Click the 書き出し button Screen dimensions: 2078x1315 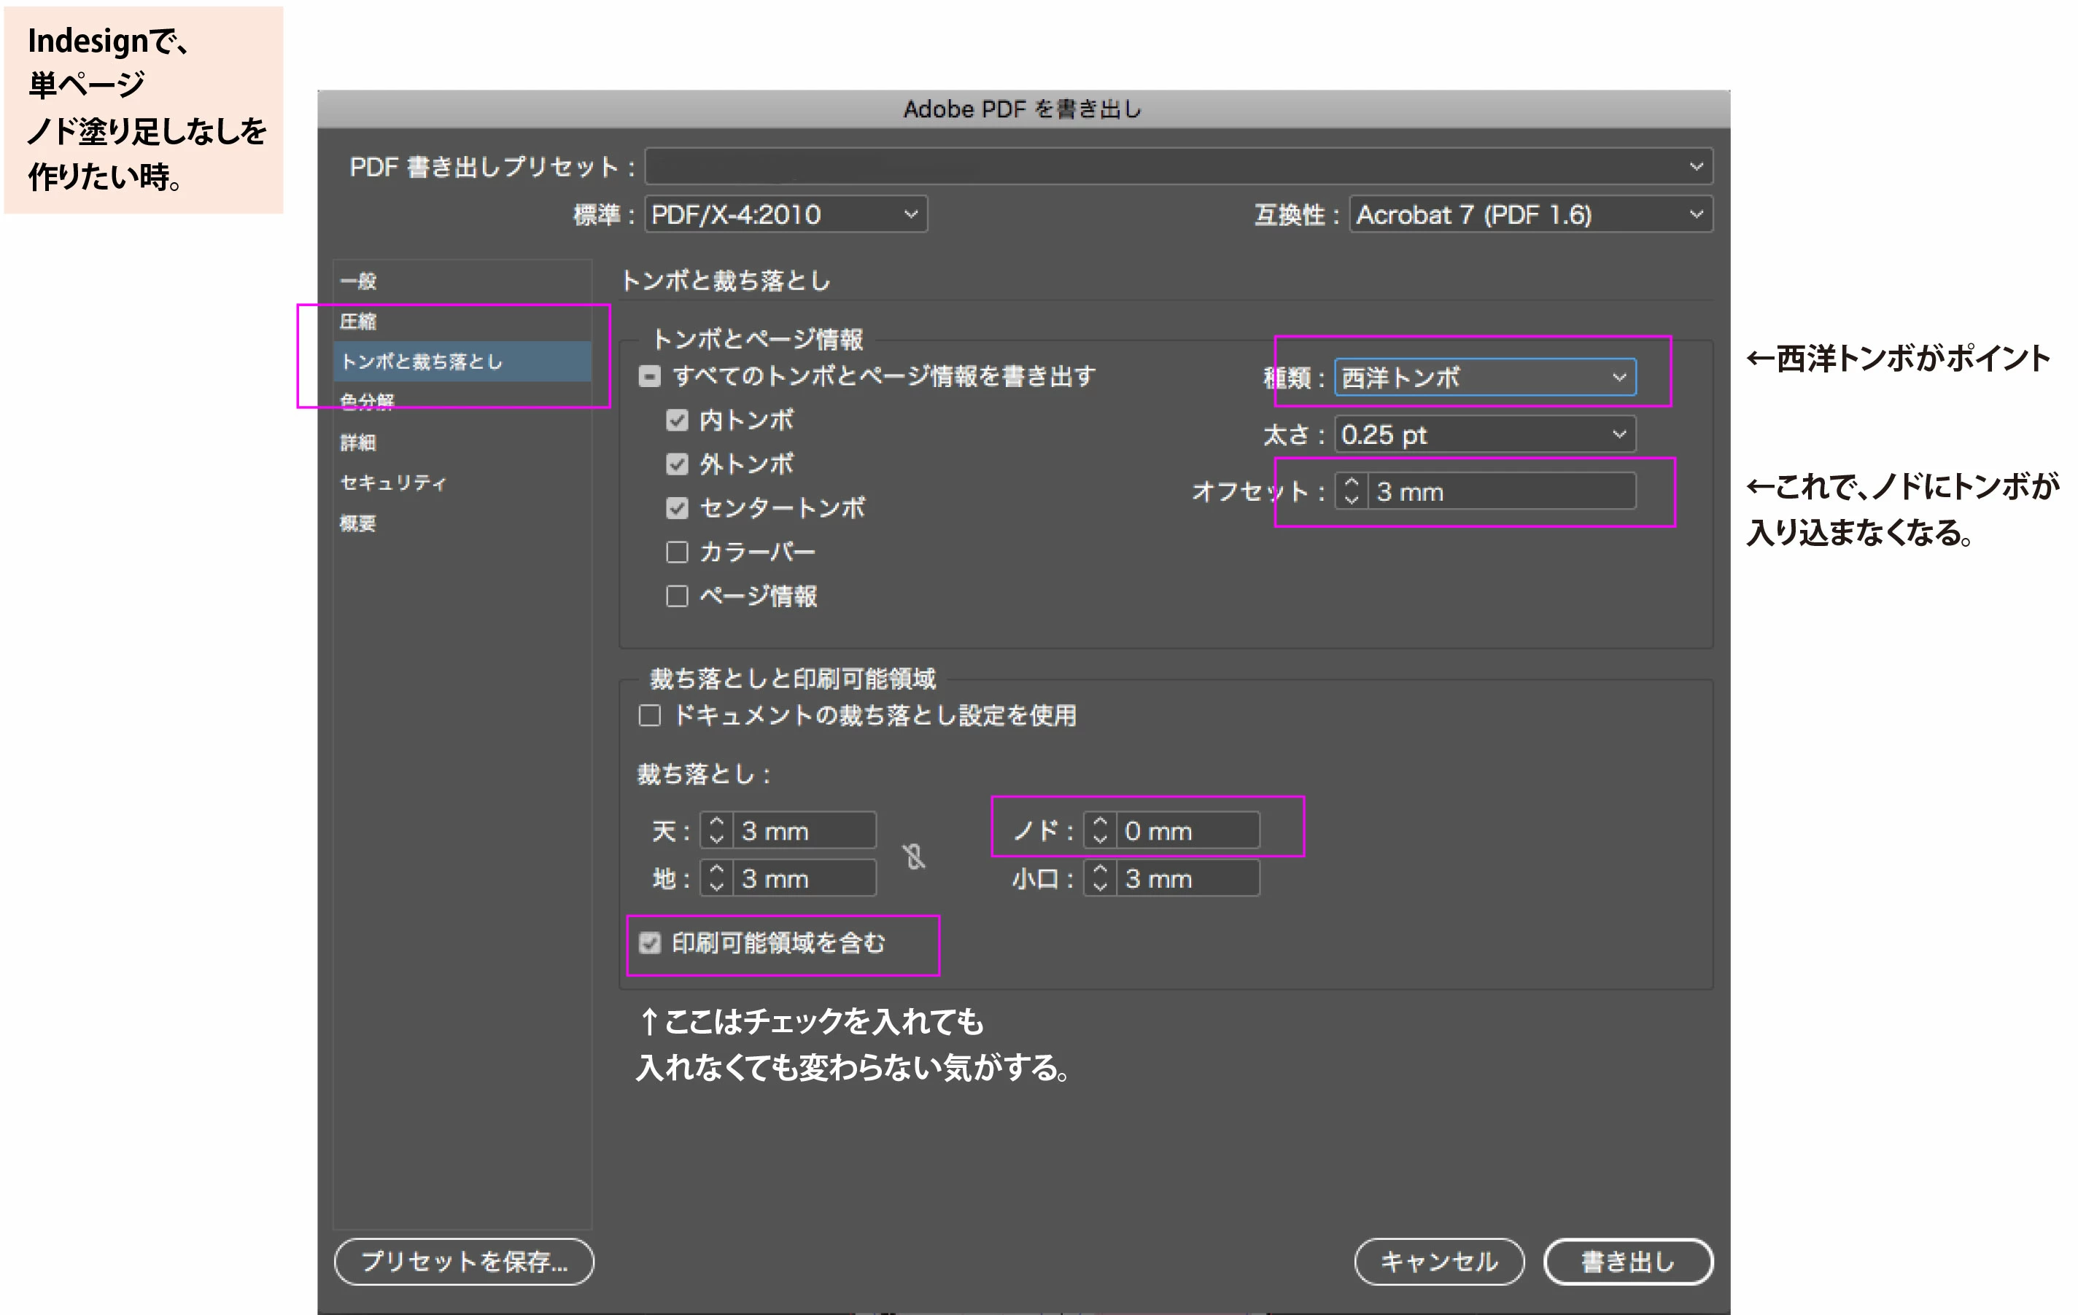(x=1627, y=1262)
